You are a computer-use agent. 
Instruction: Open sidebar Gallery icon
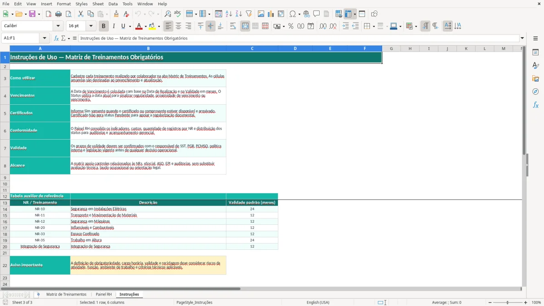535,78
